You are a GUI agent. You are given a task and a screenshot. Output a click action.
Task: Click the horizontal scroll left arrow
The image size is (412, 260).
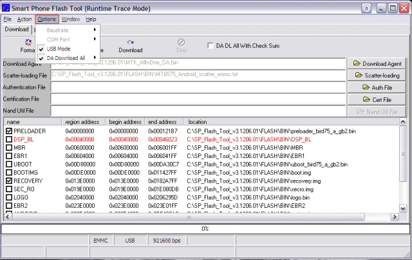point(8,217)
